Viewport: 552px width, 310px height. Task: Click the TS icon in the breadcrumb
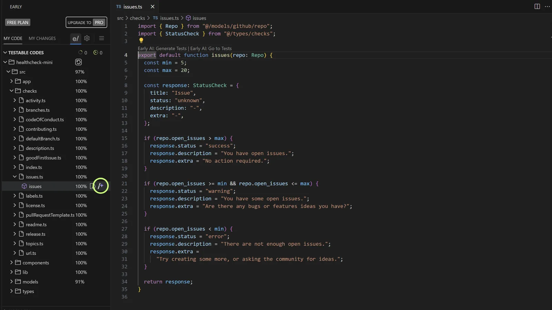click(x=155, y=18)
